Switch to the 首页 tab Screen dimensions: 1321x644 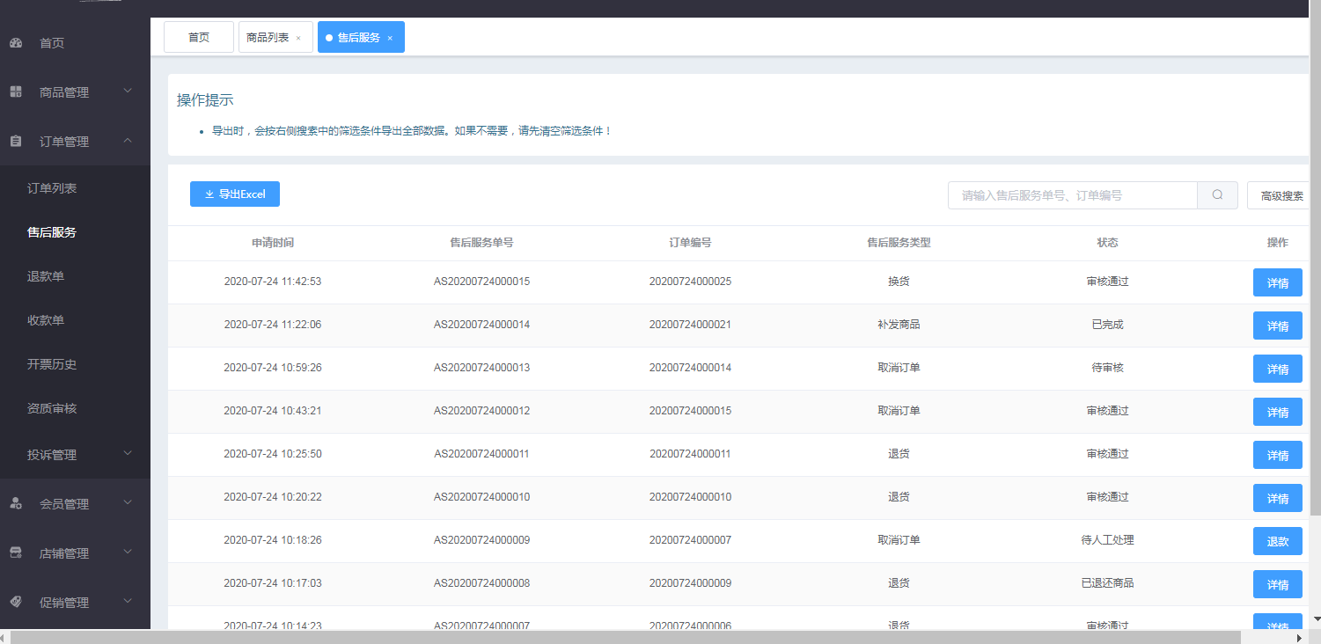(199, 38)
